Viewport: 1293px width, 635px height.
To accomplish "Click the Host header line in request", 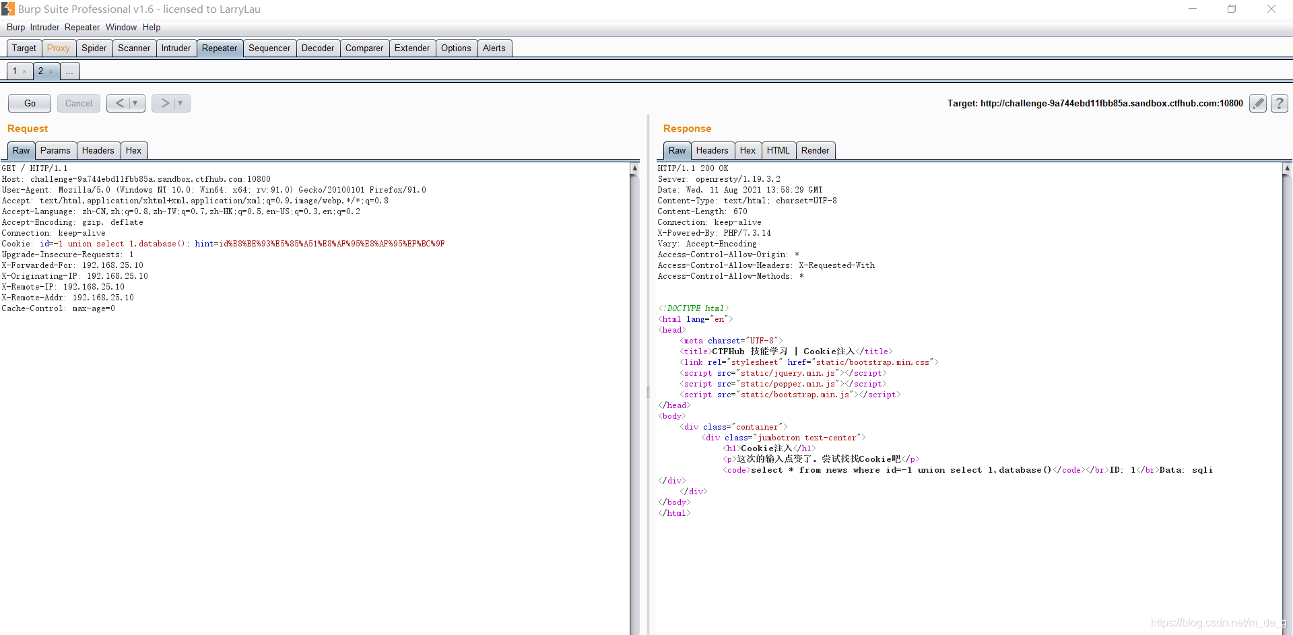I will [136, 179].
